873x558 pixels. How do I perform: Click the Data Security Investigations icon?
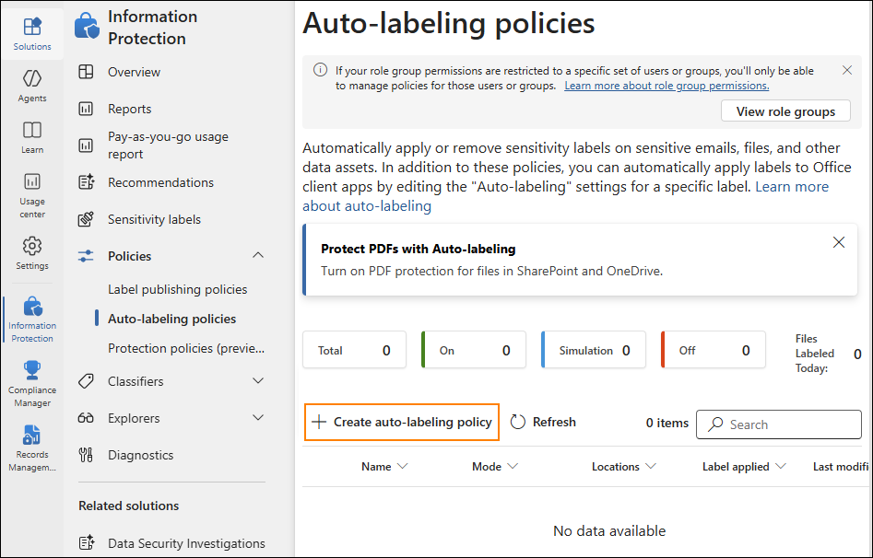pyautogui.click(x=87, y=543)
